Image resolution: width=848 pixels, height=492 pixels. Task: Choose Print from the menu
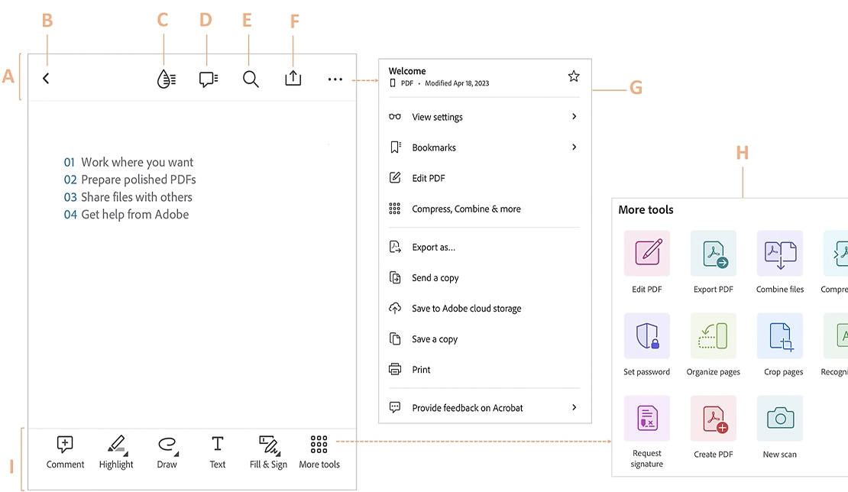419,369
